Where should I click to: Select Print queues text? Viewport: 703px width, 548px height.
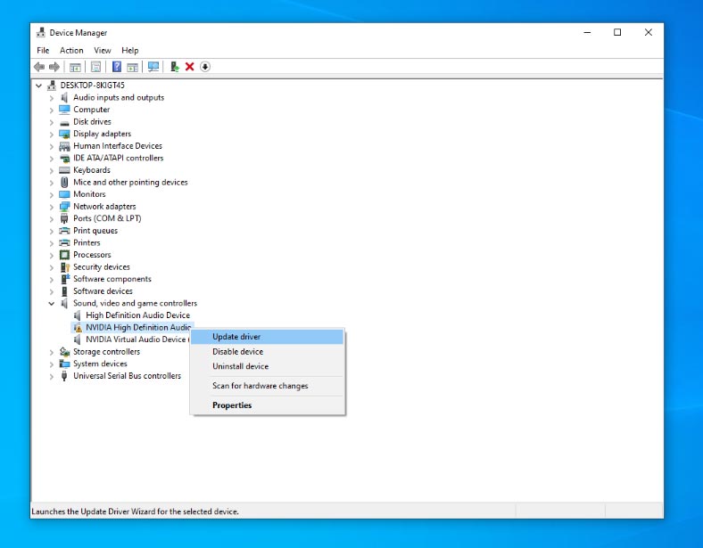(x=95, y=231)
